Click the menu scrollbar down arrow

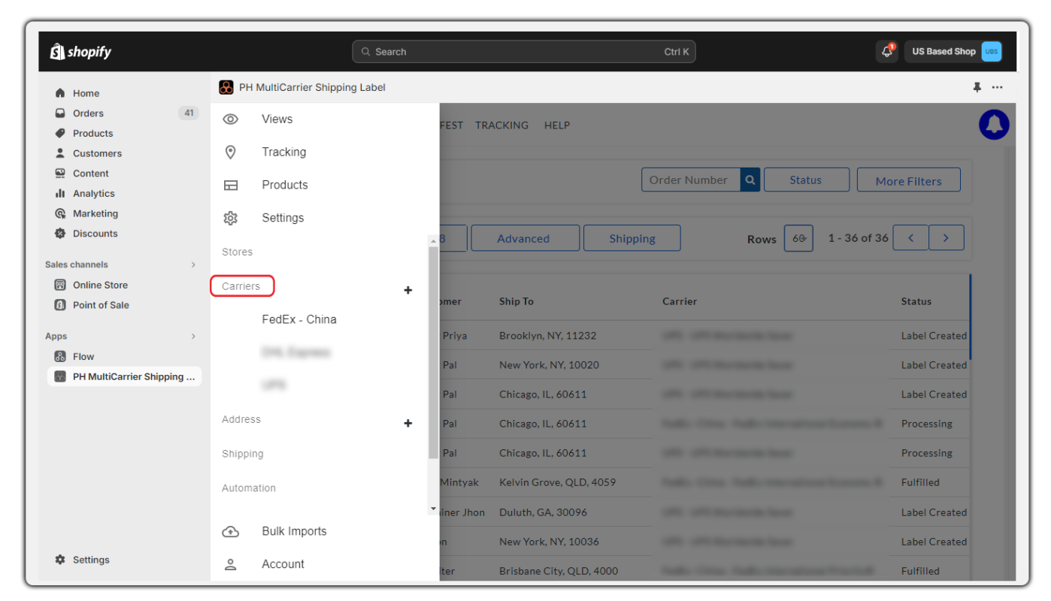(x=433, y=509)
